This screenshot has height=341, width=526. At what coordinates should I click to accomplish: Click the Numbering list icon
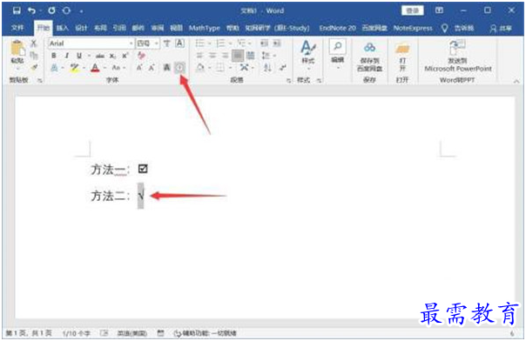[x=220, y=43]
